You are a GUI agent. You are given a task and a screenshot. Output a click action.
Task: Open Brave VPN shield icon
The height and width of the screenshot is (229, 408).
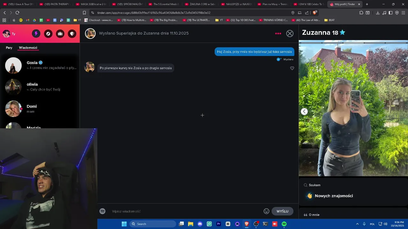pos(397,13)
